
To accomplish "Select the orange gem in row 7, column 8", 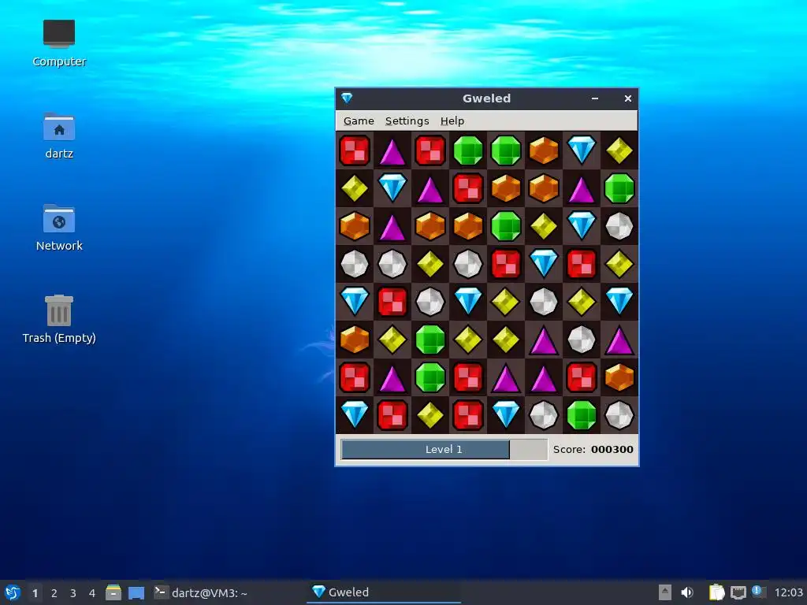I will tap(619, 377).
